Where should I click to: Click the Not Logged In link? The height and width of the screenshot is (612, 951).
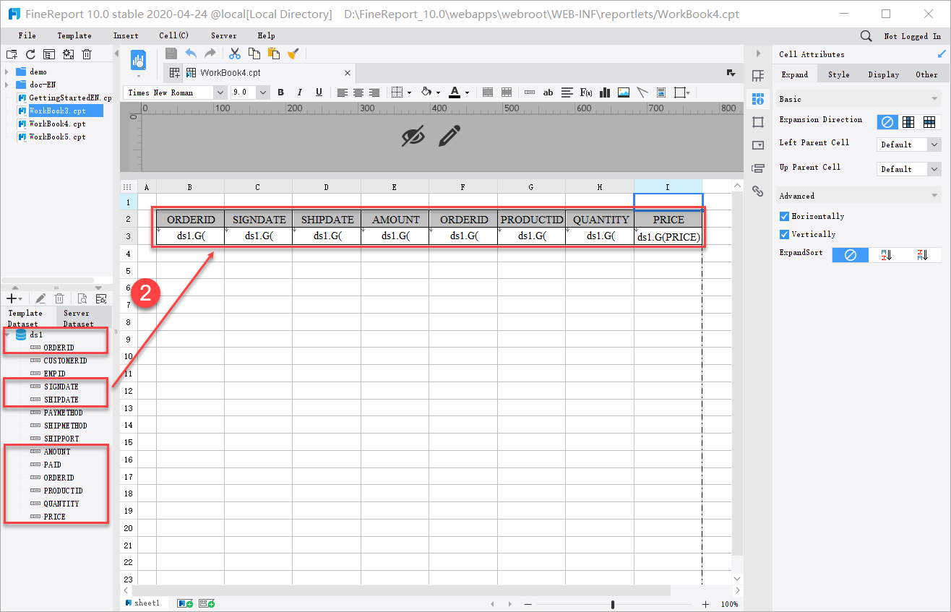click(x=912, y=36)
